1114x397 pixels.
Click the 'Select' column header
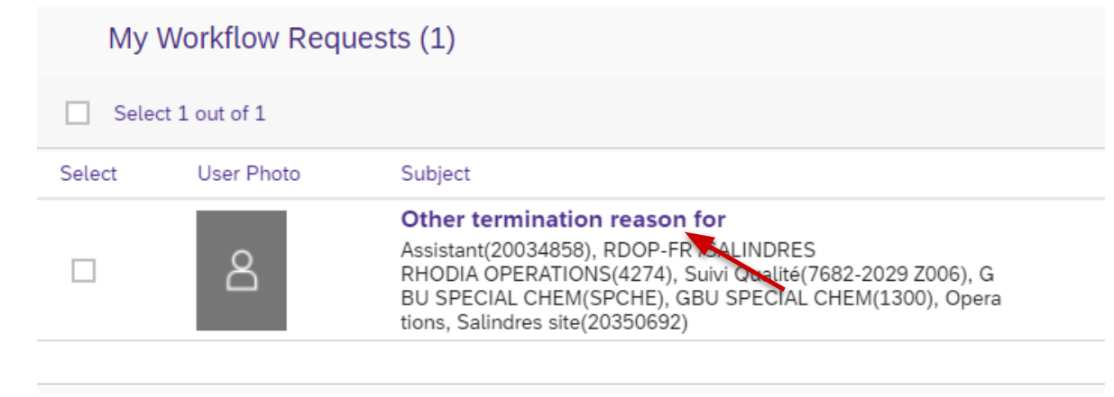[x=88, y=174]
